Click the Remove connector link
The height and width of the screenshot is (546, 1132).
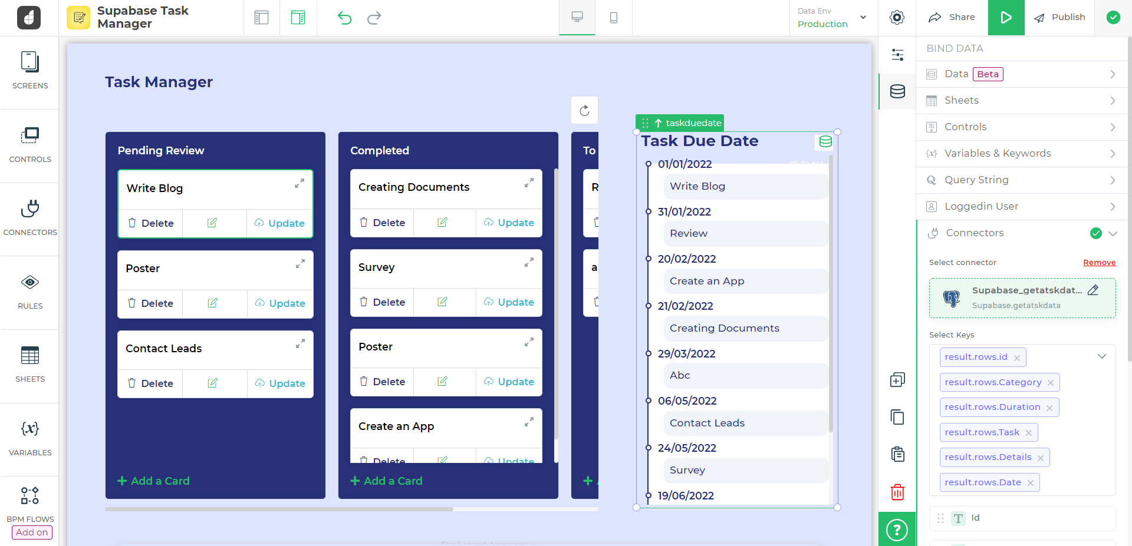(1099, 263)
